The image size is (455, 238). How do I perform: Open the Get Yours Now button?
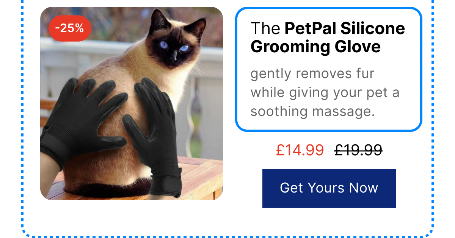pos(329,188)
